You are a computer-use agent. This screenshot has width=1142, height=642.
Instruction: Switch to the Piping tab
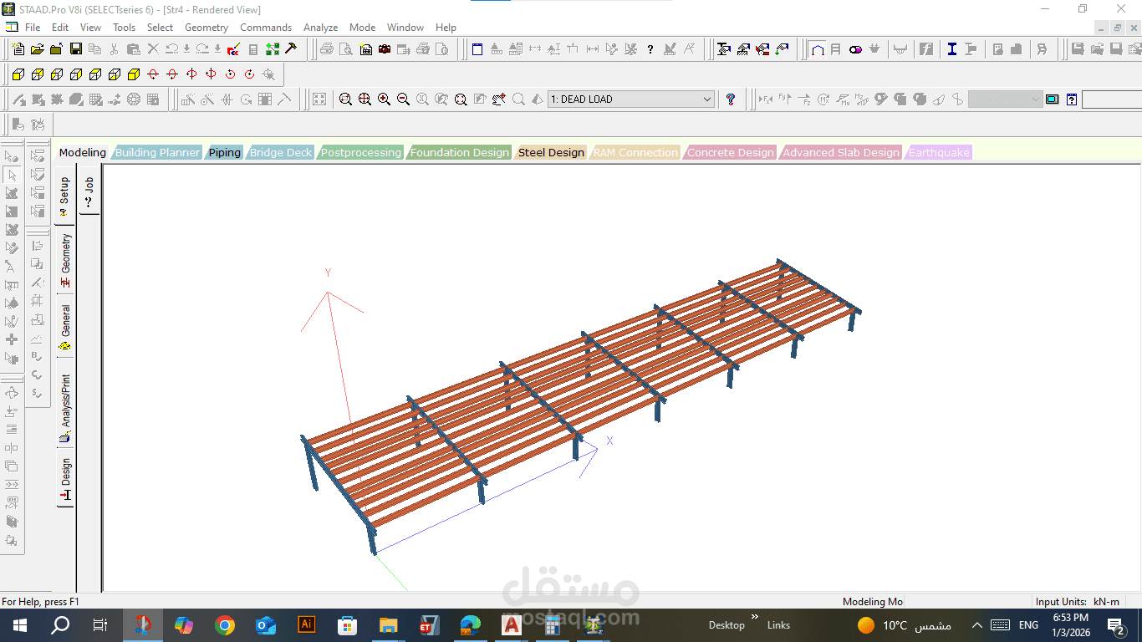click(x=224, y=152)
